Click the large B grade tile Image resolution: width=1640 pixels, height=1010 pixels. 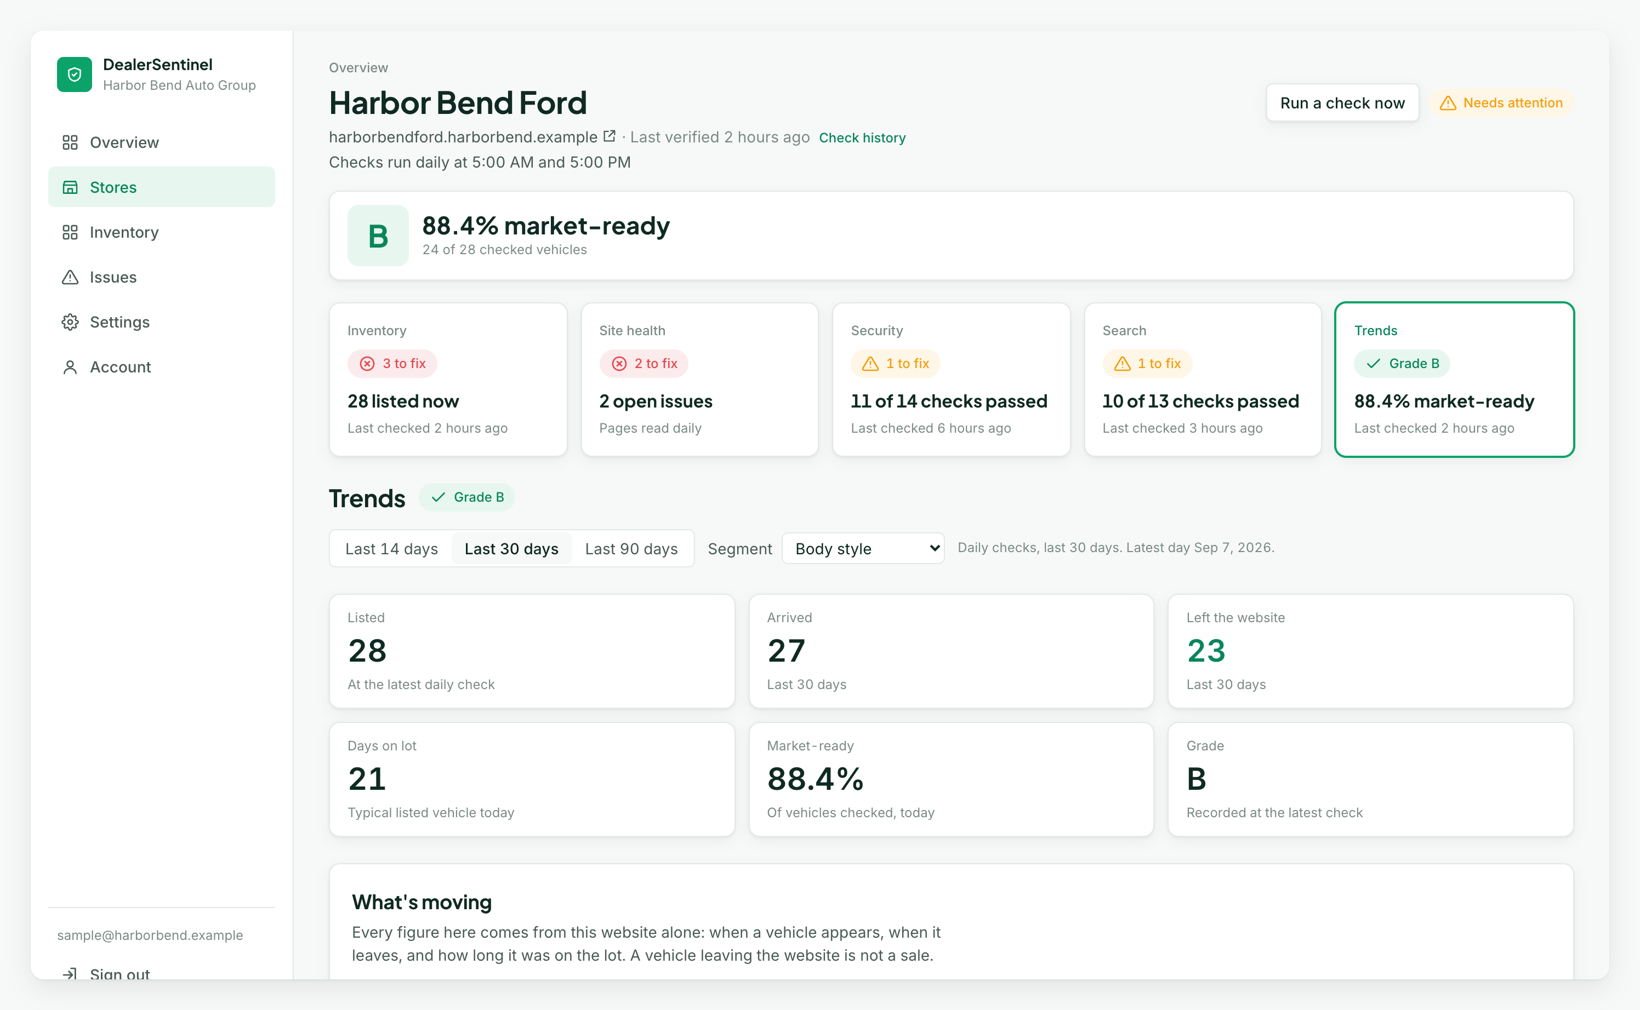378,236
